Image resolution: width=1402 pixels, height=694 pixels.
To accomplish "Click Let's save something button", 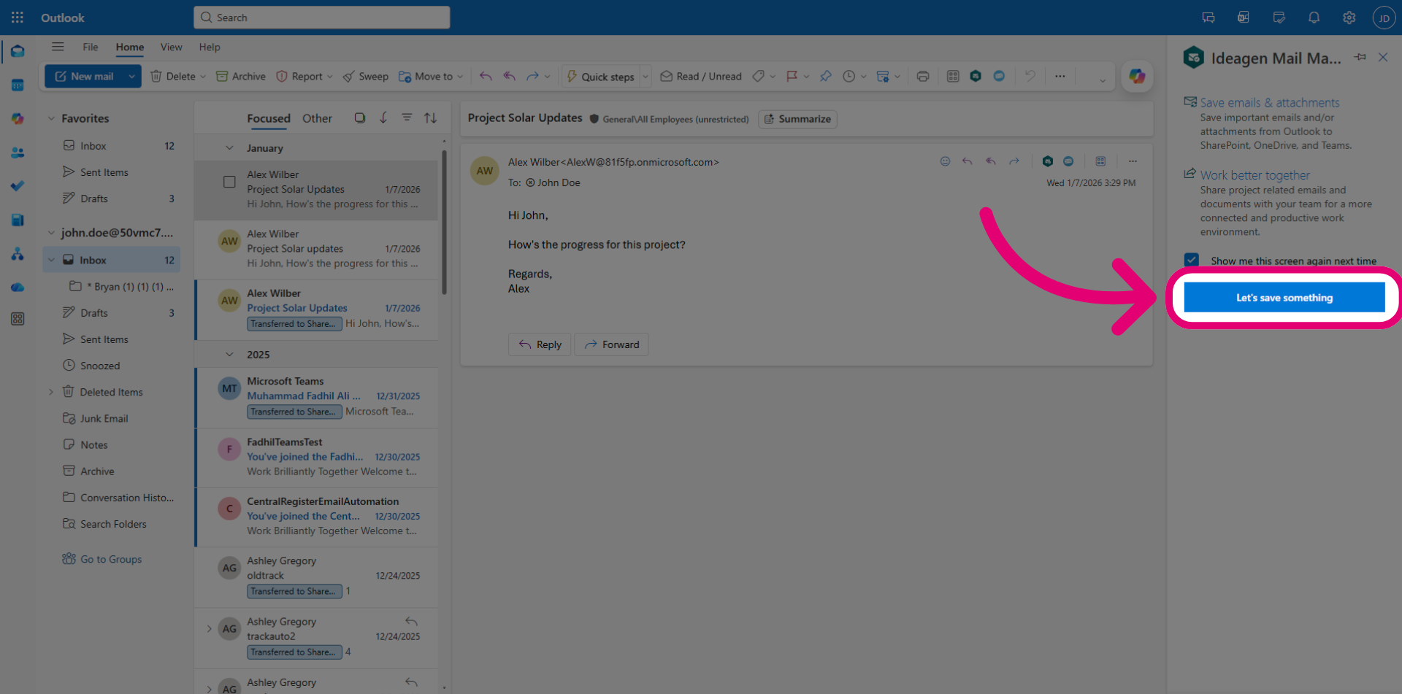I will coord(1284,298).
